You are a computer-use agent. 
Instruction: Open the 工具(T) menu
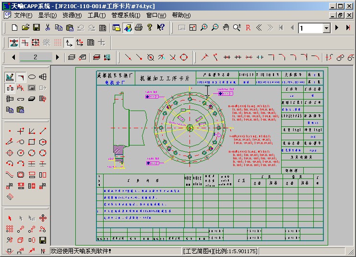tap(96, 15)
